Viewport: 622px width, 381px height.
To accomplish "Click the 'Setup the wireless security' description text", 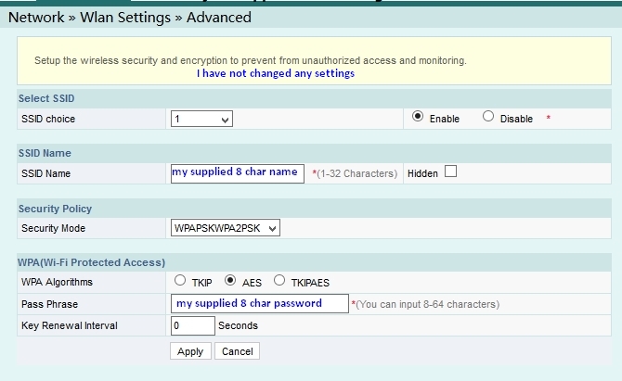I will point(251,60).
